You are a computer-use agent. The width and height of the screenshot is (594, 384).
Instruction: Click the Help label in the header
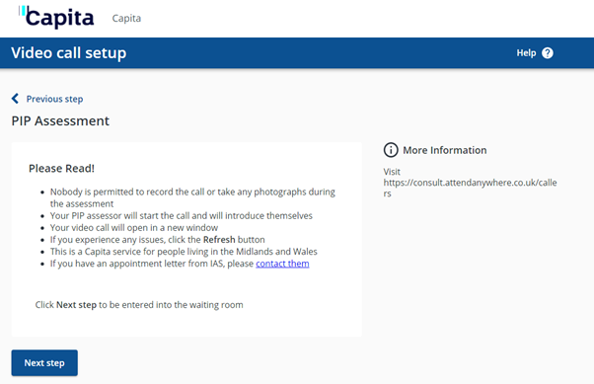(526, 53)
